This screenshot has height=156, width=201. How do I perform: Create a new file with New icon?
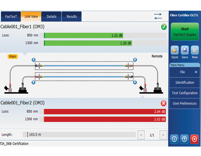point(195,50)
